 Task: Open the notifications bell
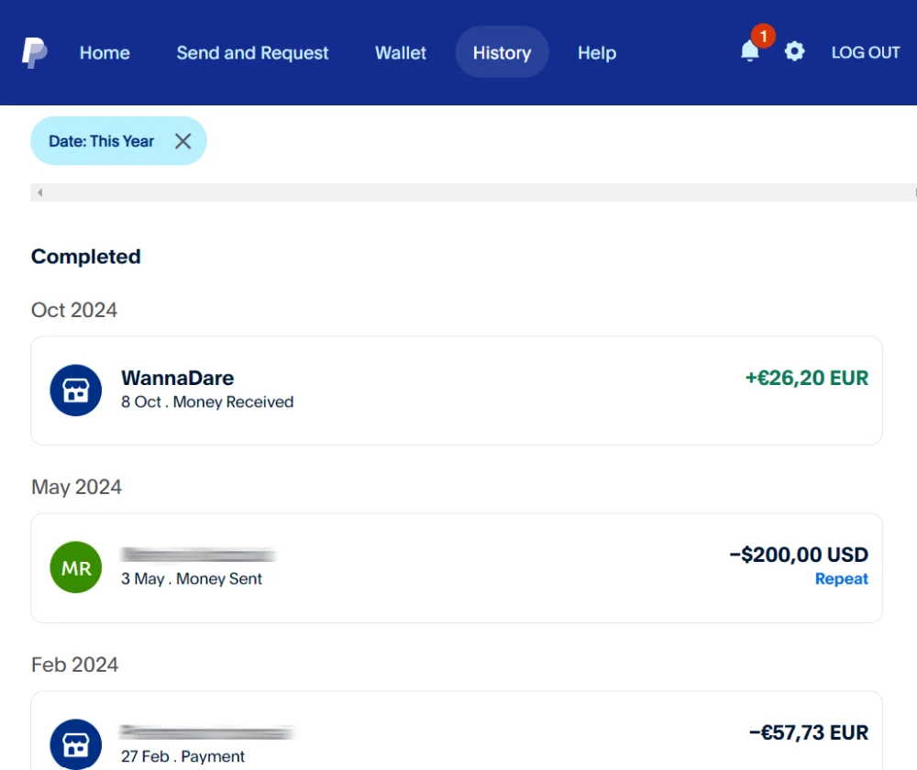pyautogui.click(x=749, y=52)
